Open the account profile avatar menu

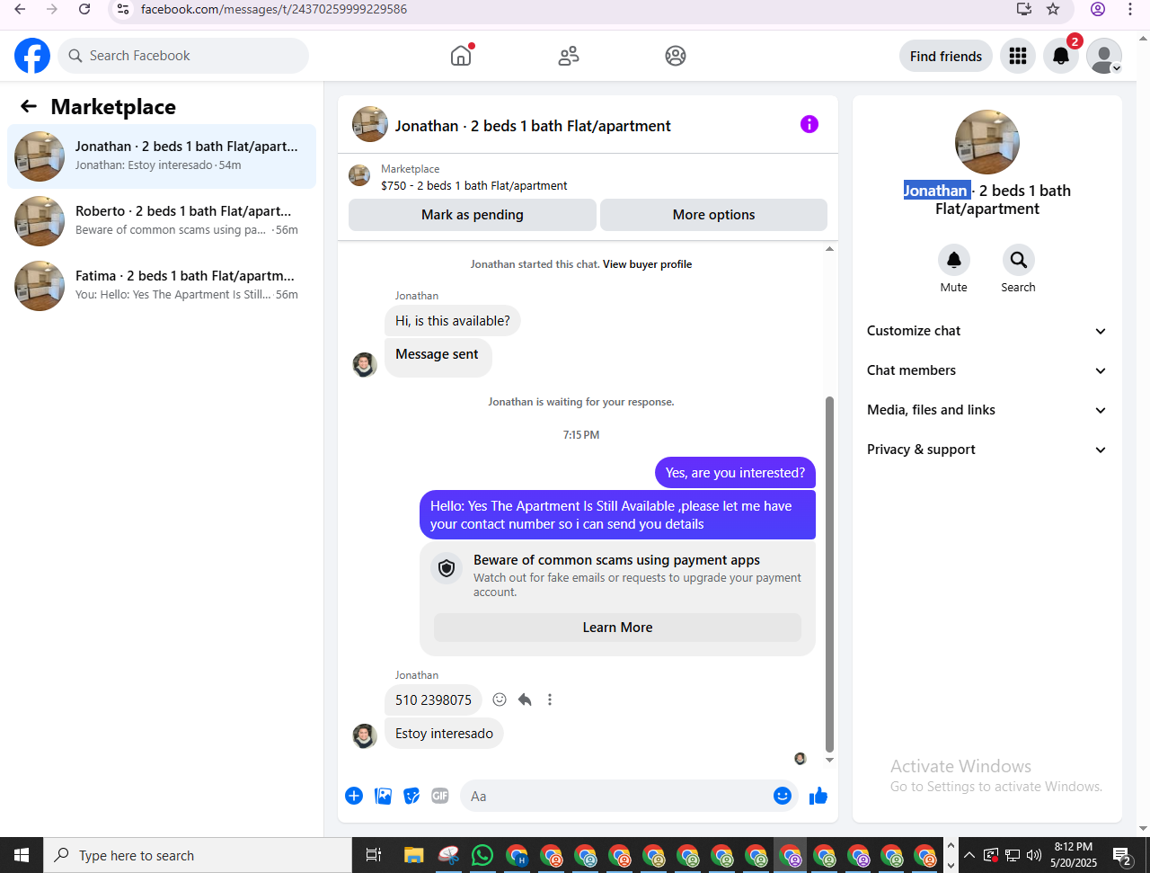(1104, 56)
